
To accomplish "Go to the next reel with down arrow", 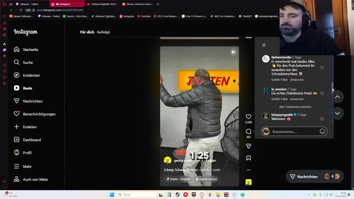I will [337, 113].
